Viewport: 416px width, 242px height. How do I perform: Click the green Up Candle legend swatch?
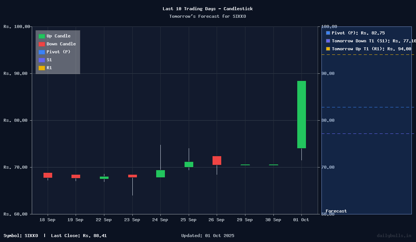coord(42,36)
